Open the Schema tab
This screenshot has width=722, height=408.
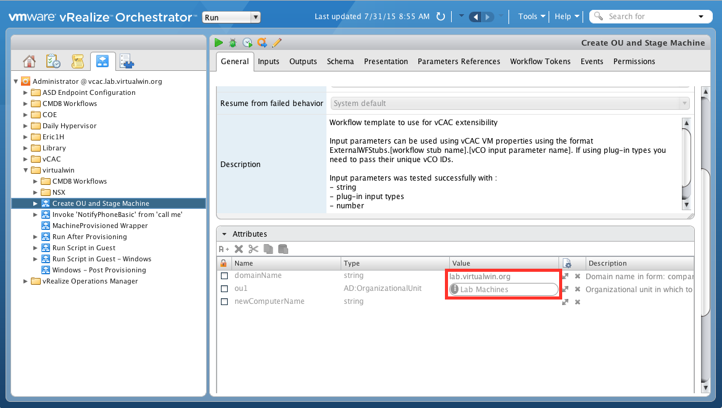(340, 62)
